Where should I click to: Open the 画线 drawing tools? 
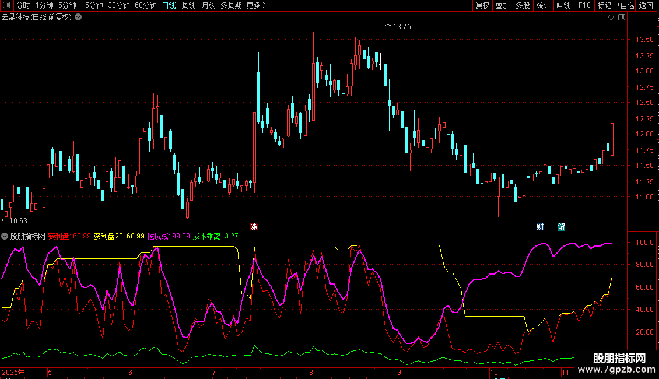click(563, 5)
